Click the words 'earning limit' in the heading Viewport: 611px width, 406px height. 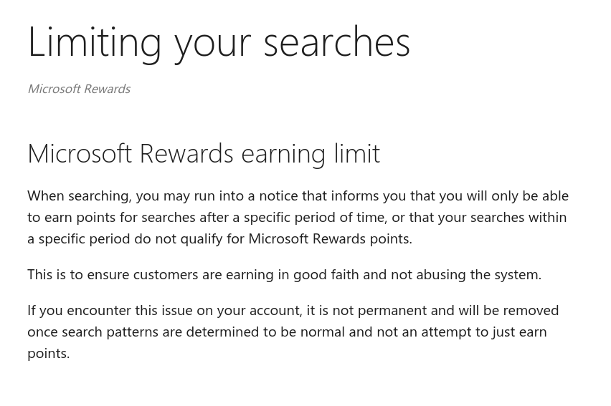pyautogui.click(x=311, y=155)
